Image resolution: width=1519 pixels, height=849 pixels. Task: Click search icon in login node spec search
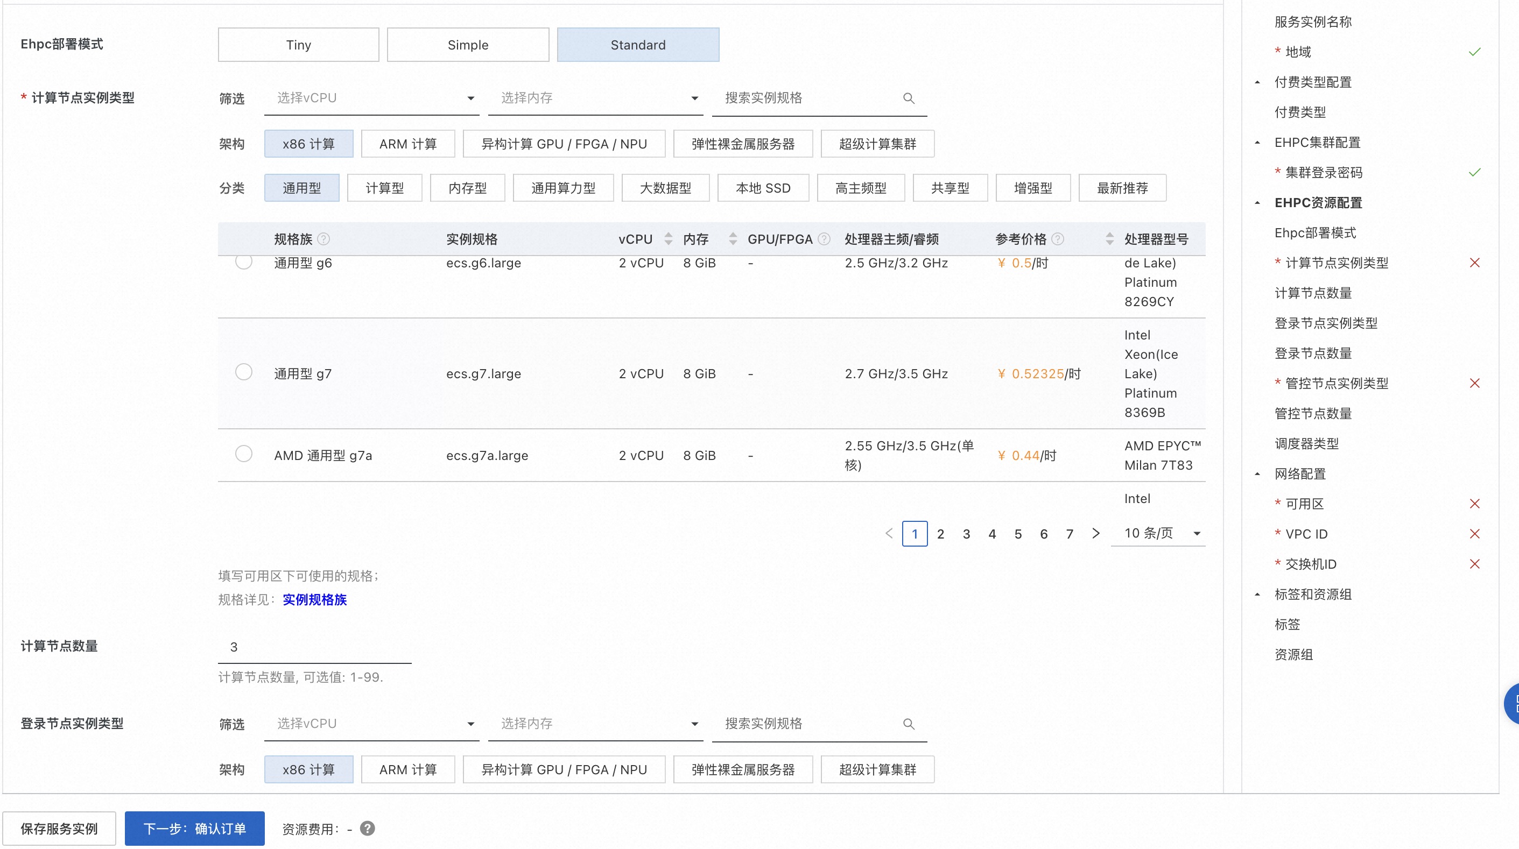pyautogui.click(x=909, y=724)
